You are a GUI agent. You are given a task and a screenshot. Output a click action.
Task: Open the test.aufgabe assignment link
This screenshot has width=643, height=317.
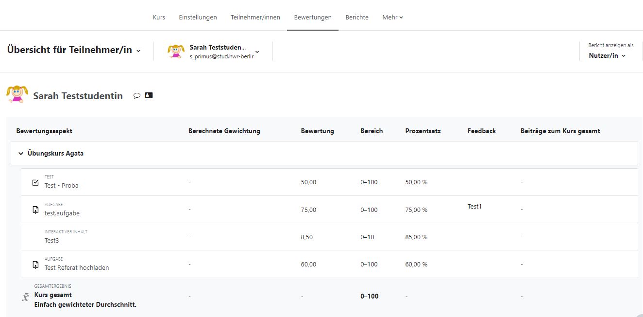point(62,213)
